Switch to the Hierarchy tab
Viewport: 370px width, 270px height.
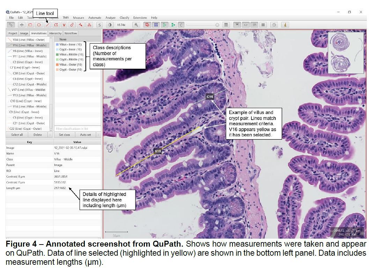pos(55,33)
